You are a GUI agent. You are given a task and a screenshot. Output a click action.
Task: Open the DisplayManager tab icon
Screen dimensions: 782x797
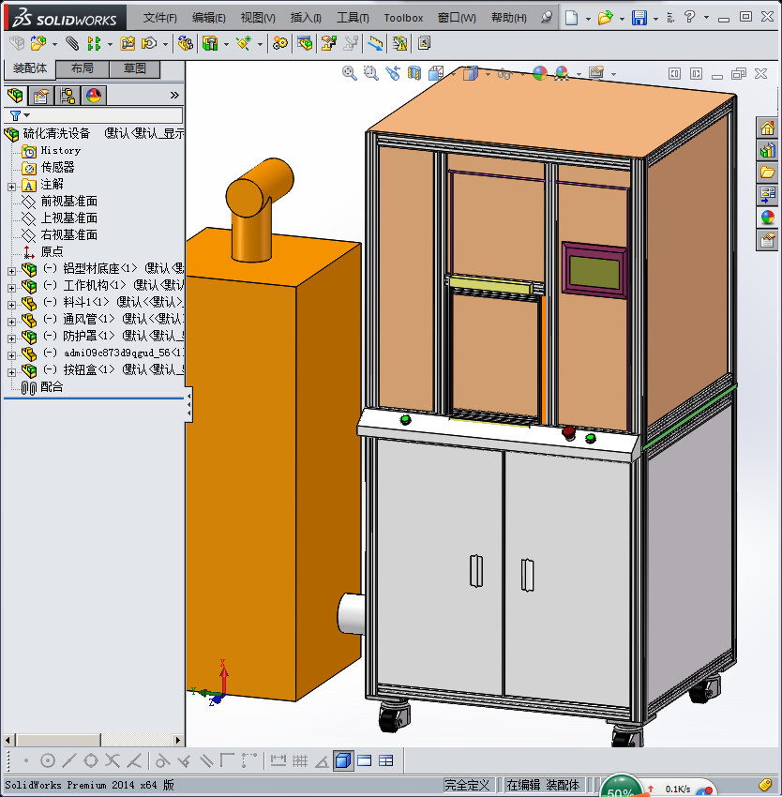93,96
